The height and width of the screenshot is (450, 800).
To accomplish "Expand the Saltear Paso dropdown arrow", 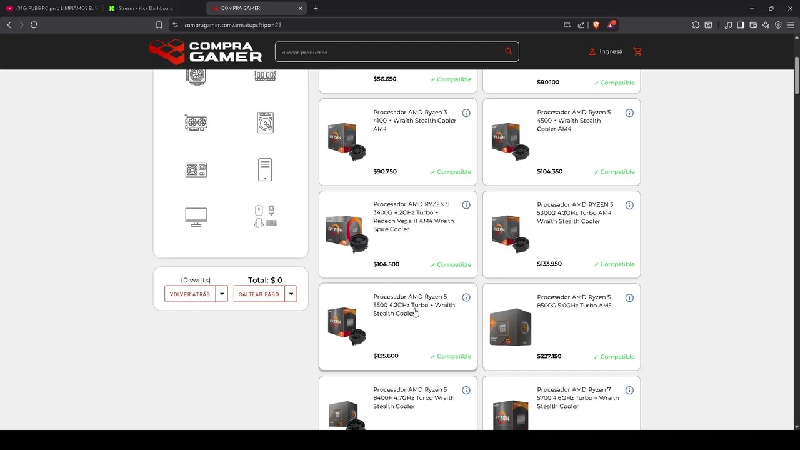I will 291,294.
